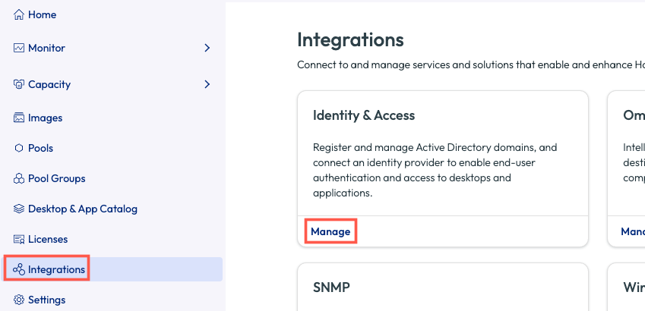Expand the Monitor submenu chevron
The height and width of the screenshot is (311, 645).
pyautogui.click(x=207, y=48)
